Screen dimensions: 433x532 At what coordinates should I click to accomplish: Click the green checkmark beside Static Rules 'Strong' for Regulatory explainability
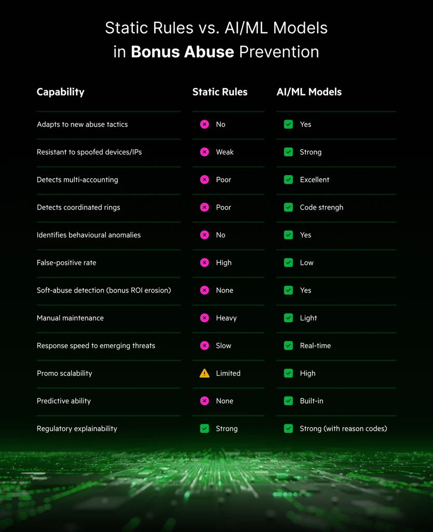click(x=205, y=429)
